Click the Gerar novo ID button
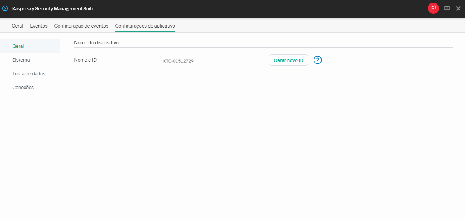Image resolution: width=465 pixels, height=221 pixels. (x=288, y=60)
